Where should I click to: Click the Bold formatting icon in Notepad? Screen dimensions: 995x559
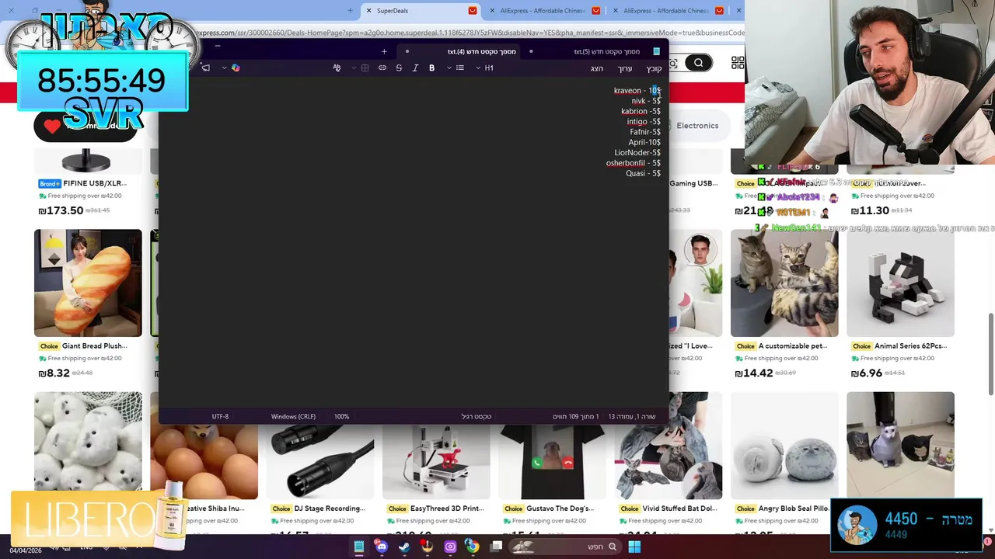coord(431,68)
